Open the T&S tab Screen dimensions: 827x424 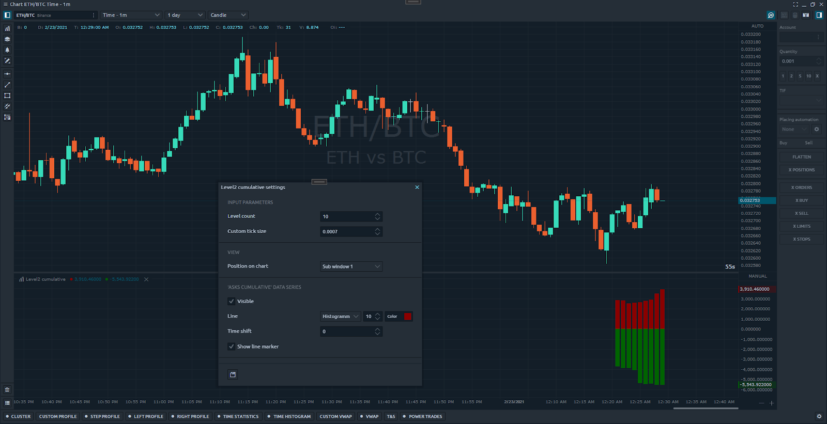pos(391,416)
